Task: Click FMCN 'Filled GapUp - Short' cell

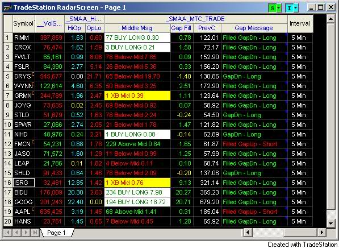Action: (x=254, y=144)
